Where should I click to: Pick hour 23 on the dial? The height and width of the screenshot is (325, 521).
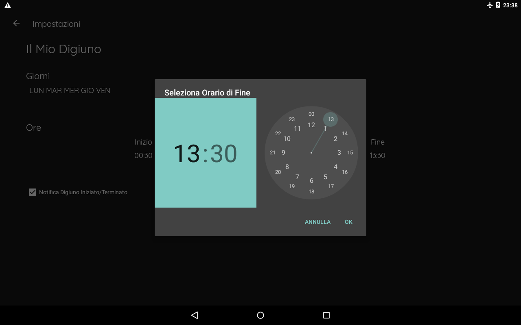coord(292,119)
